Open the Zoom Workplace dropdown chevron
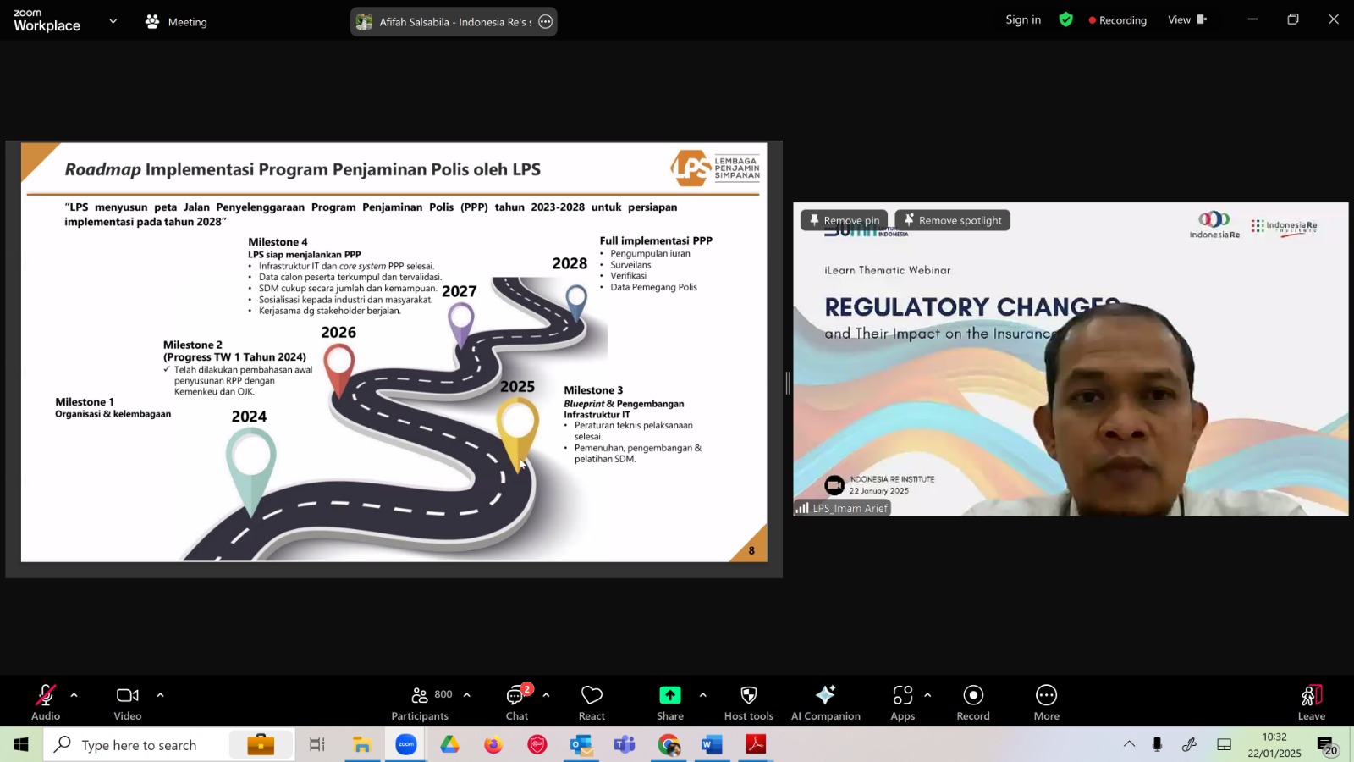This screenshot has height=762, width=1354. [113, 21]
